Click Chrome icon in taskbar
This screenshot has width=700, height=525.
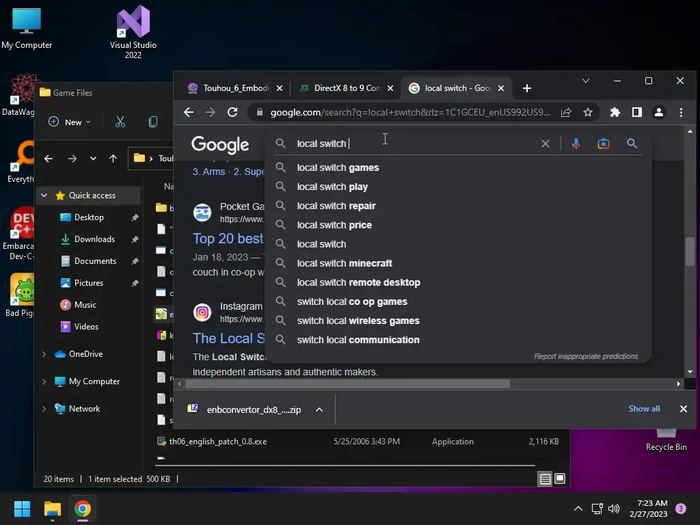click(83, 509)
